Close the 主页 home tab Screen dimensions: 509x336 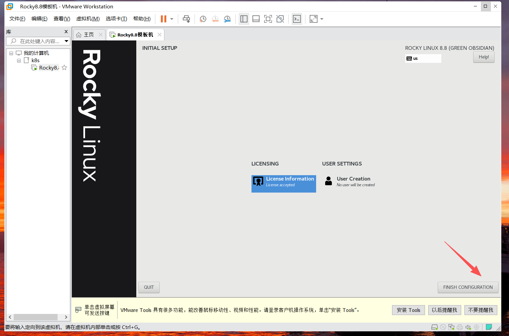[x=100, y=35]
